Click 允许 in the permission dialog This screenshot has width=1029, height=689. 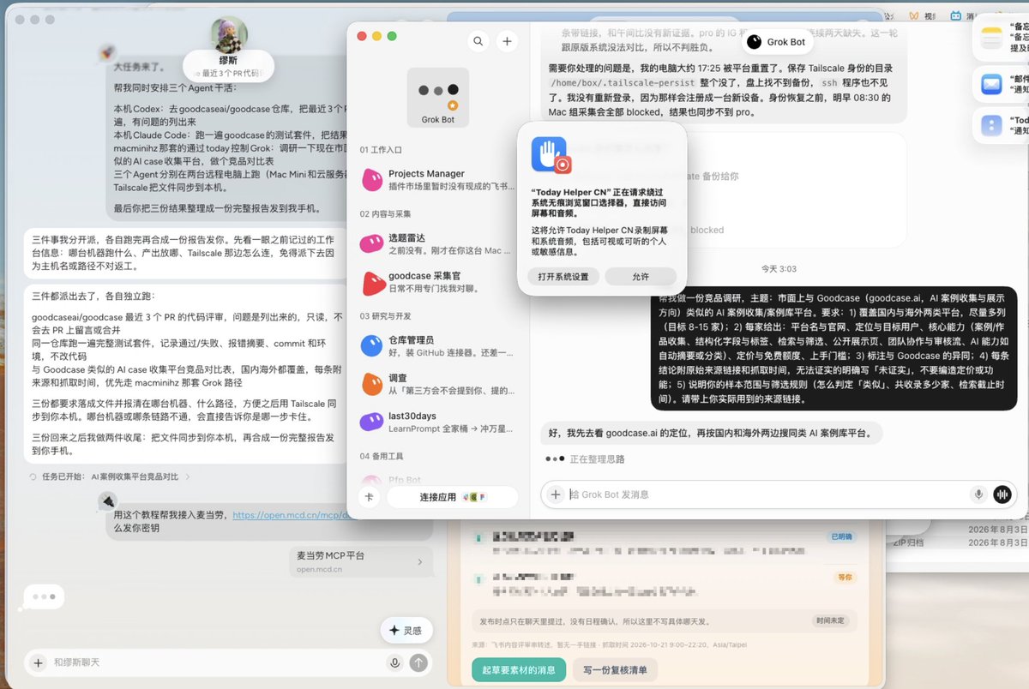tap(641, 277)
